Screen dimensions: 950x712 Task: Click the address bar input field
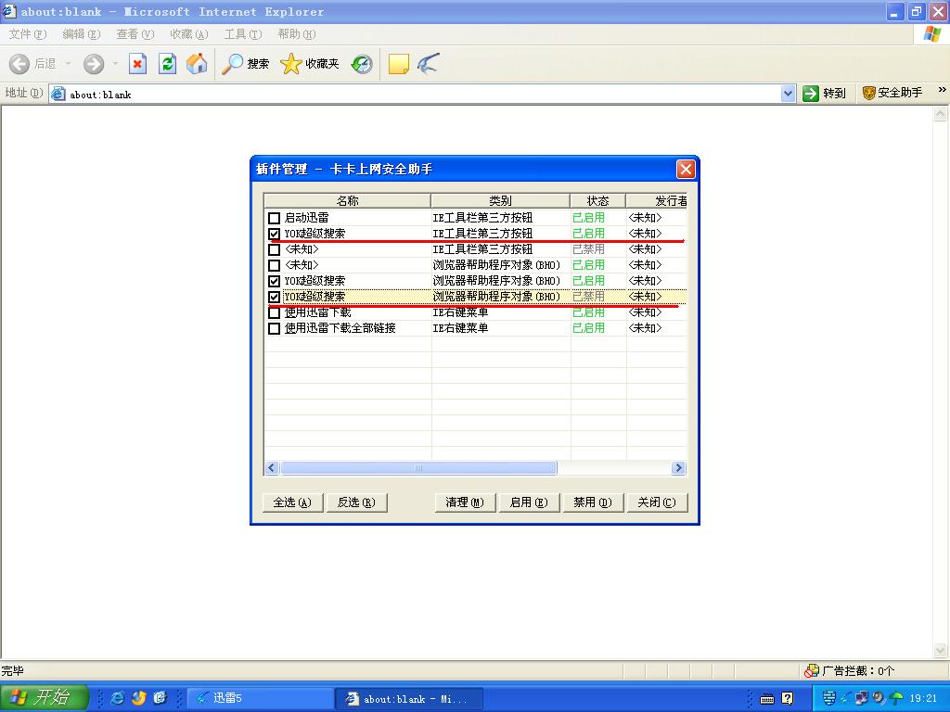click(x=423, y=94)
